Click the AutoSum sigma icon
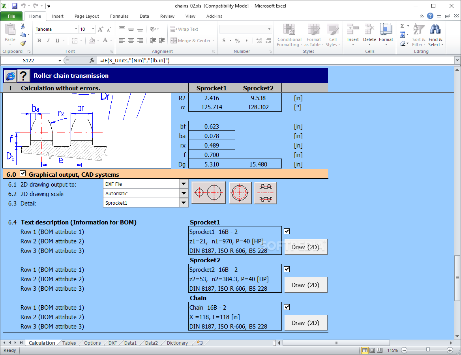 pyautogui.click(x=403, y=26)
